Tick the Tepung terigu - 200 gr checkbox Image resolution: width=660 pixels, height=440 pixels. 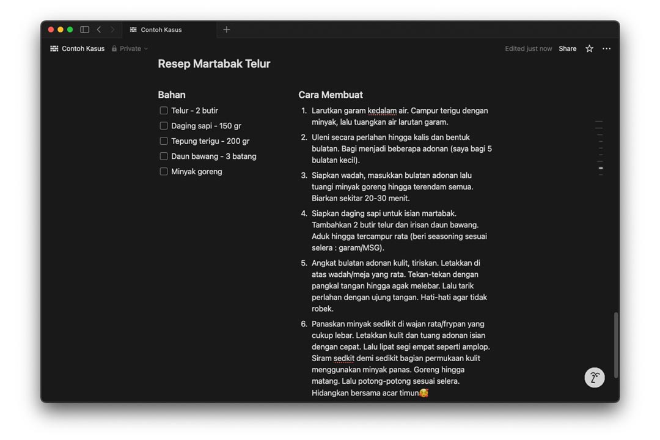pos(164,141)
